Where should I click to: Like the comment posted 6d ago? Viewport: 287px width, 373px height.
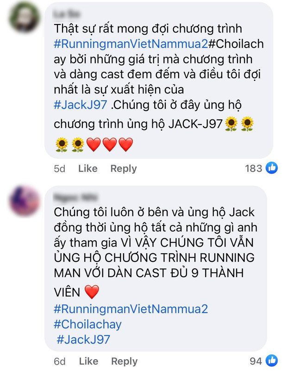88,361
